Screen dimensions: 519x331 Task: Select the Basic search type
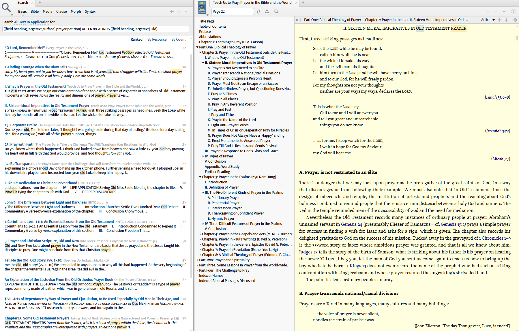(22, 12)
